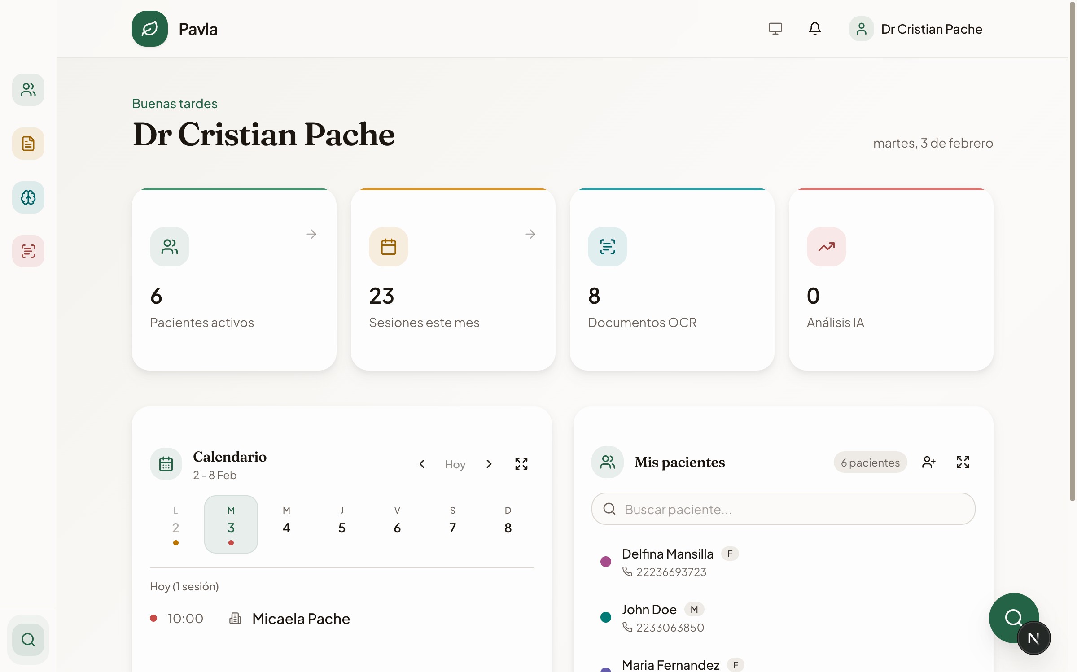Open the brain AI analysis sidebar icon
The image size is (1077, 672).
[28, 197]
